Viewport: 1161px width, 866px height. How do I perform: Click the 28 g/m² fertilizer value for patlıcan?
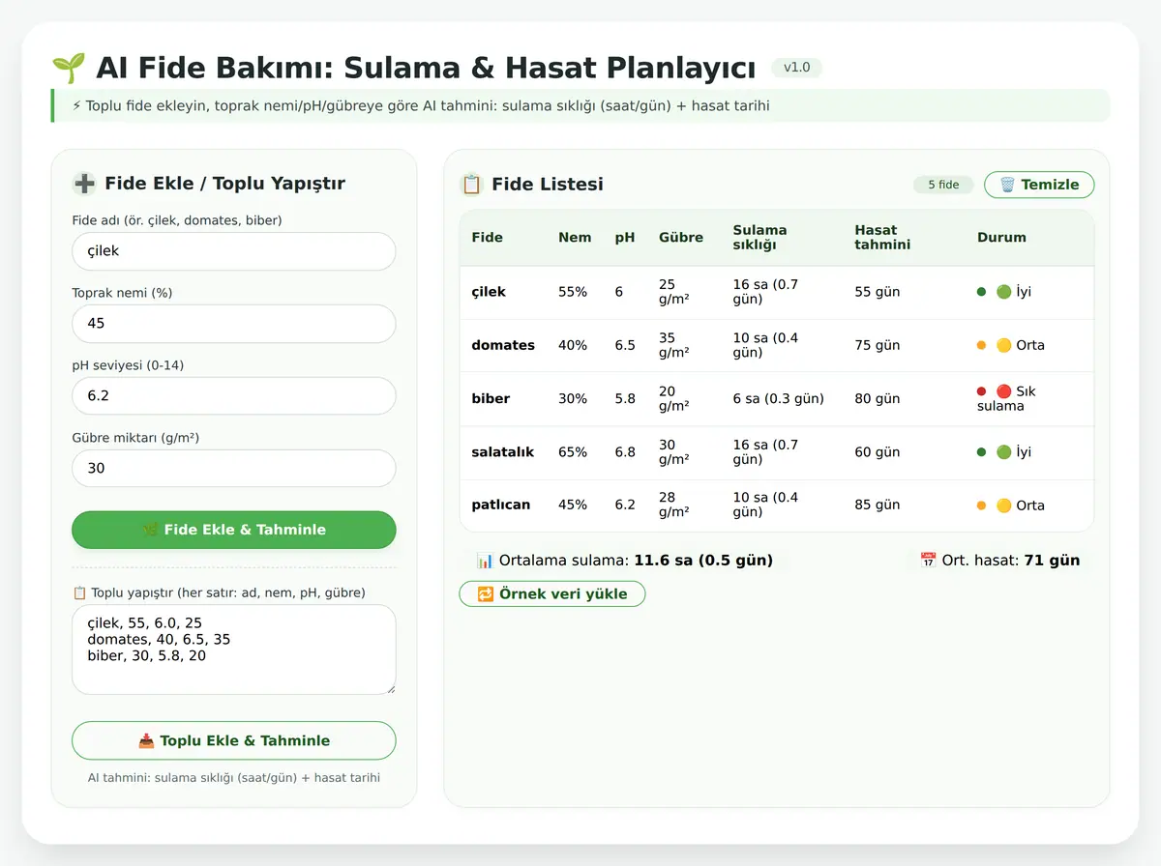(x=674, y=505)
